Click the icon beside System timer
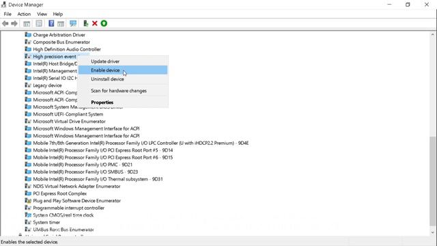The height and width of the screenshot is (246, 437). (28, 222)
